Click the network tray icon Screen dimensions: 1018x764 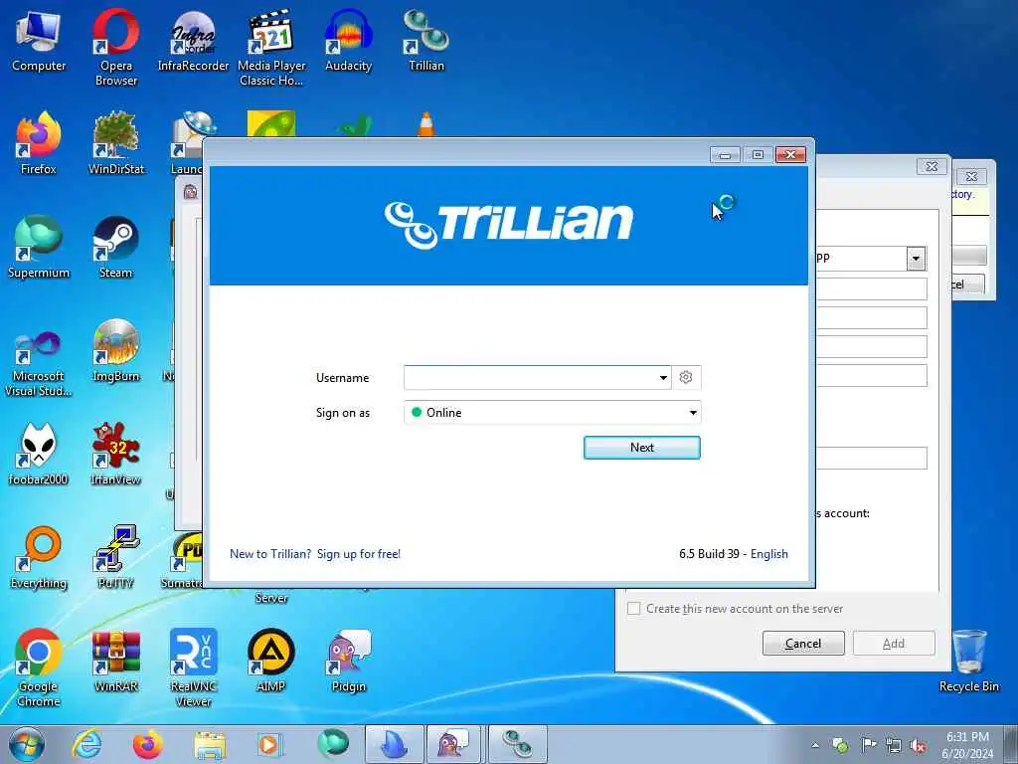tap(894, 745)
